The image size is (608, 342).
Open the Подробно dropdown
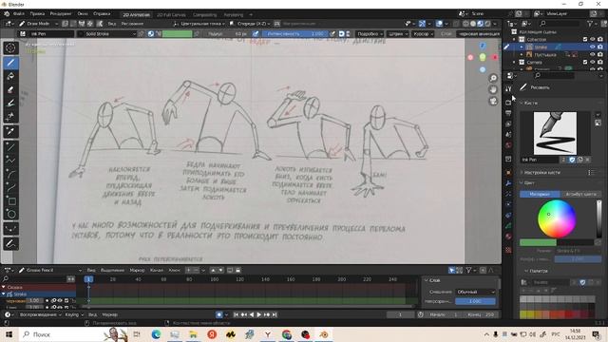click(370, 34)
